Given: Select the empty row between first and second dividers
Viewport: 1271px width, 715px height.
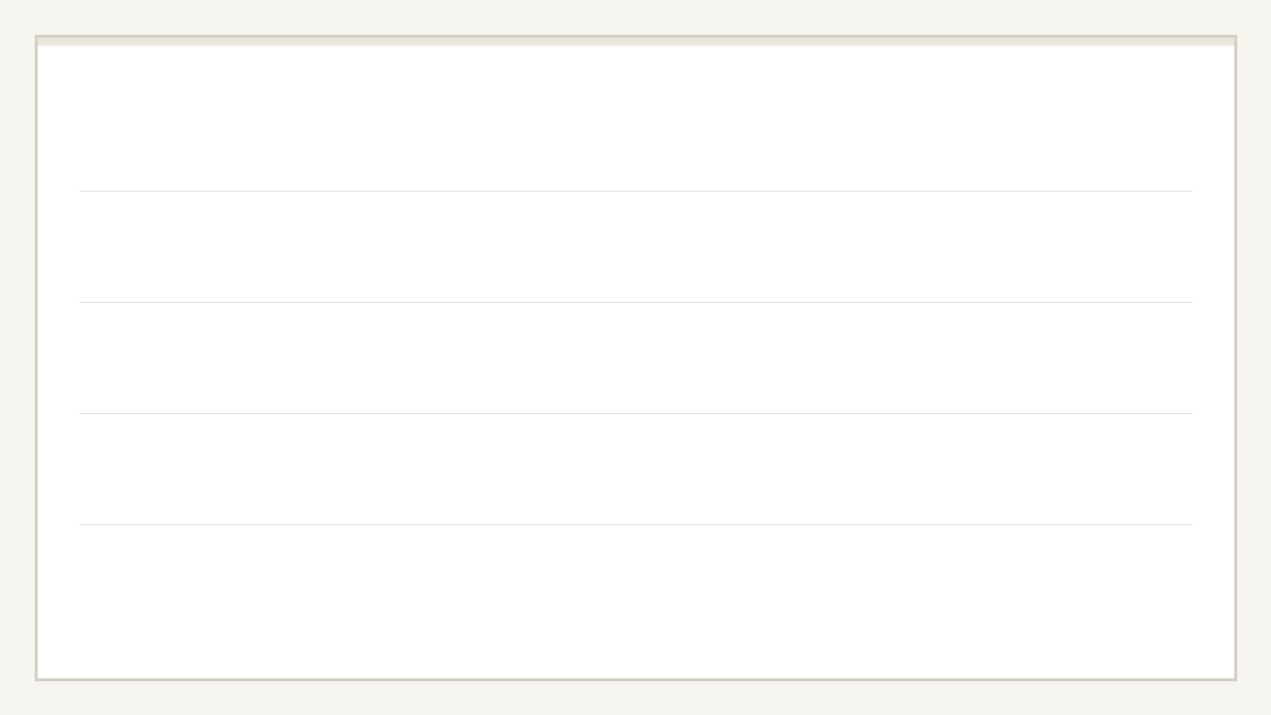Looking at the screenshot, I should [x=635, y=246].
